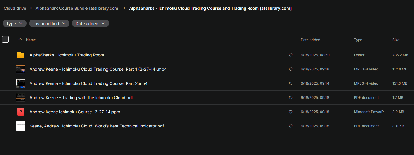Click heart icon for World's Best Technical Indicator.pdf
414x155 pixels.
[290, 126]
